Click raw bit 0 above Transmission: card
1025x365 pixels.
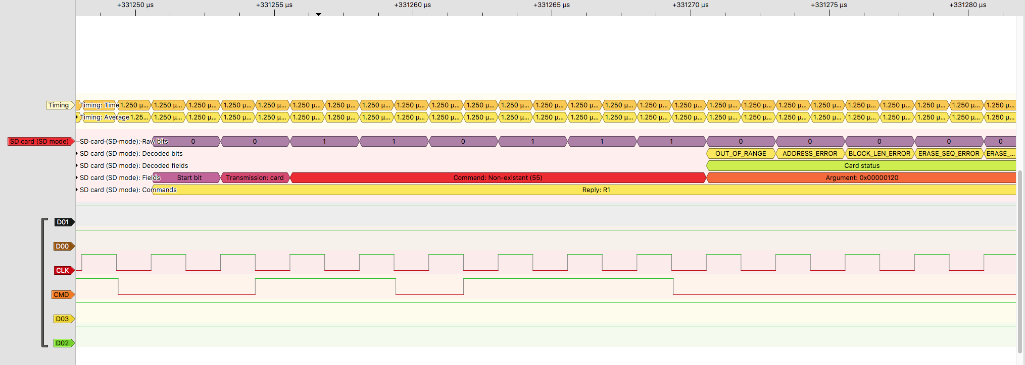tap(255, 142)
